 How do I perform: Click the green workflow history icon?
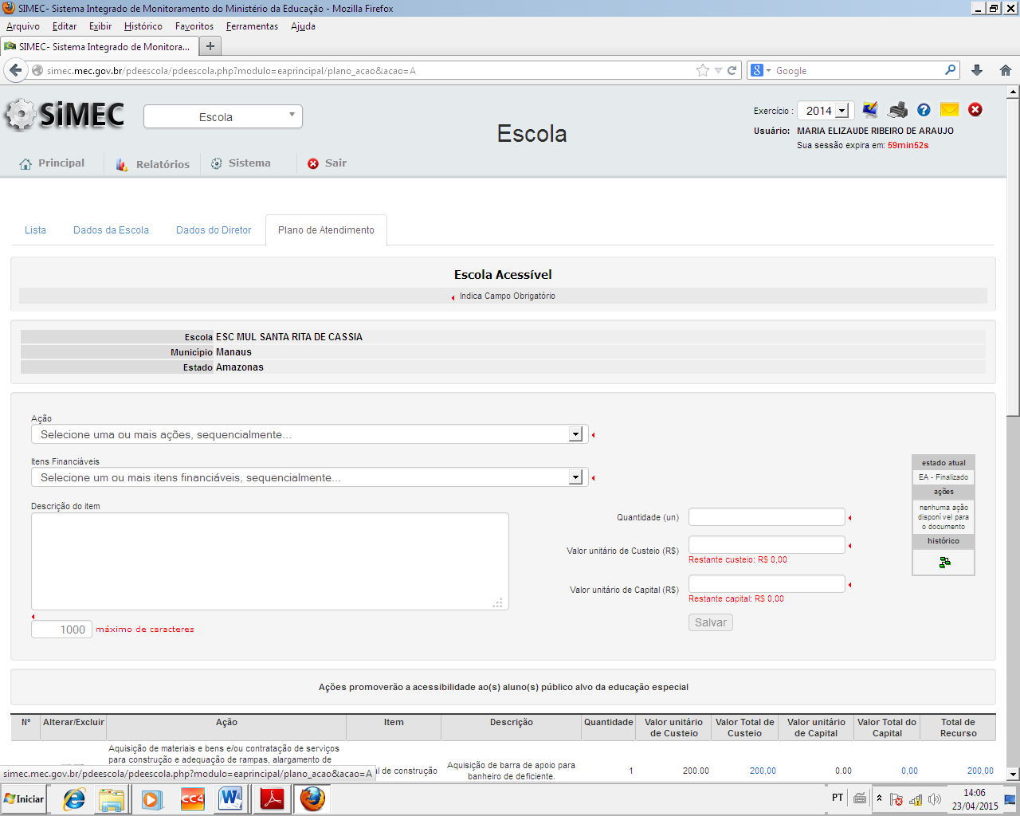(x=944, y=563)
